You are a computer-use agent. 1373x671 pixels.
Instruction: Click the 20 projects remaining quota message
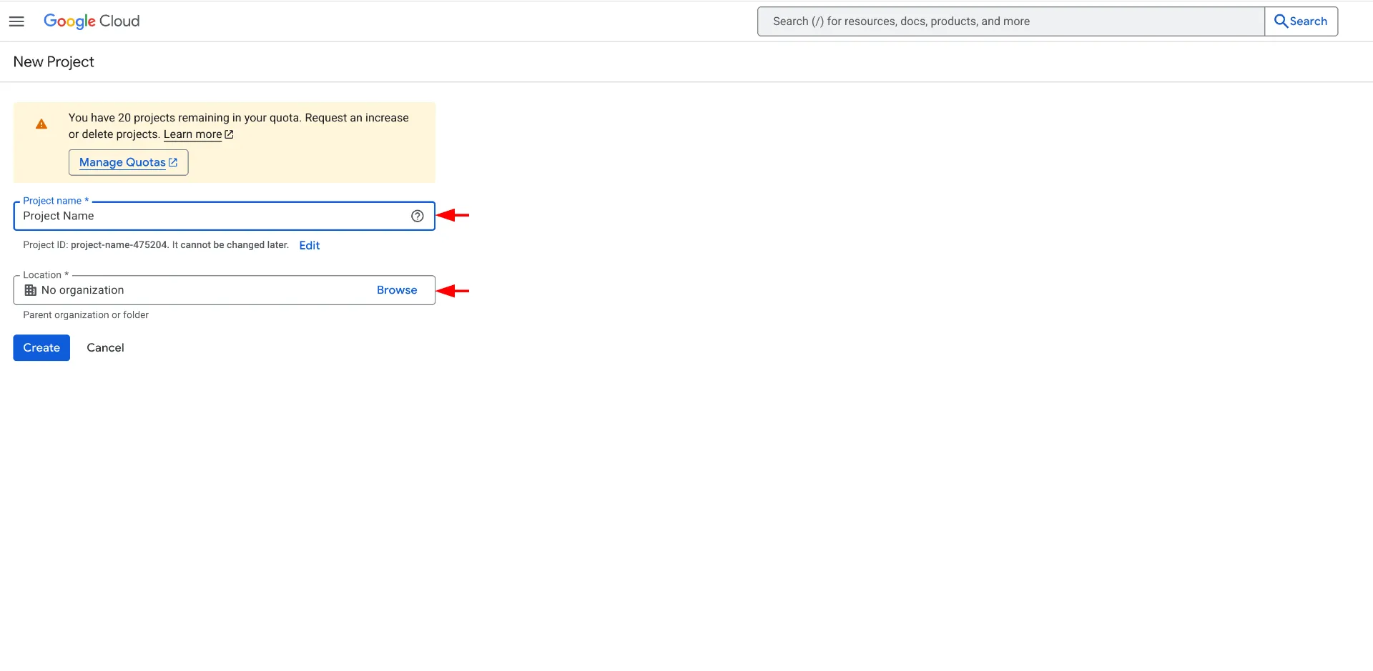point(239,126)
